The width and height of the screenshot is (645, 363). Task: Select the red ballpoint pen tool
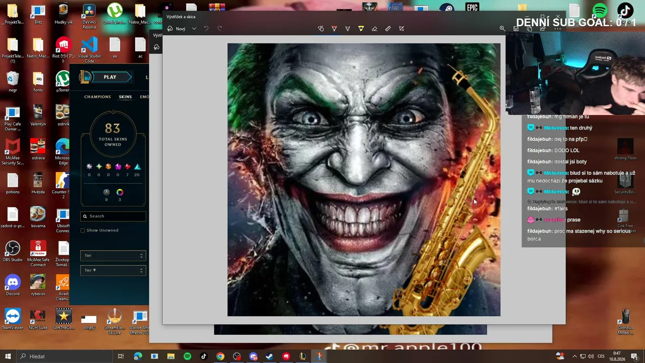point(334,29)
